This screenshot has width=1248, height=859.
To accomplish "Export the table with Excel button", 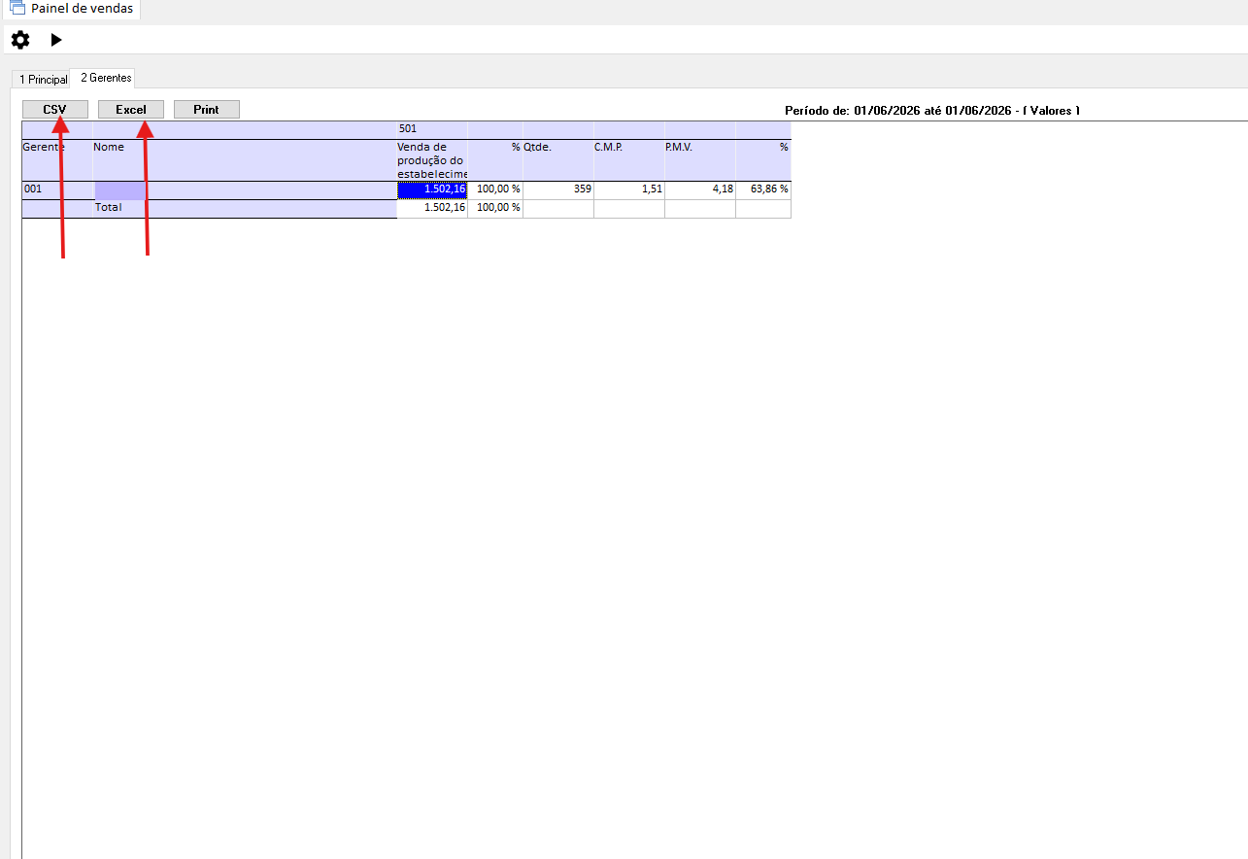I will tap(131, 110).
